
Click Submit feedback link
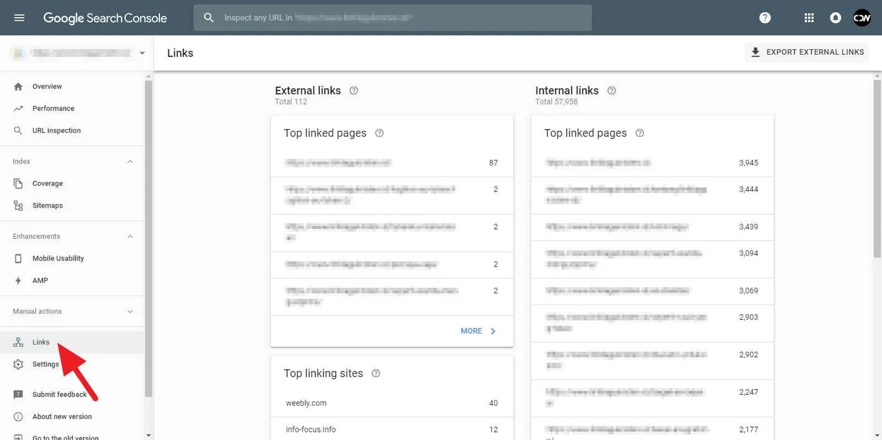pyautogui.click(x=72, y=394)
